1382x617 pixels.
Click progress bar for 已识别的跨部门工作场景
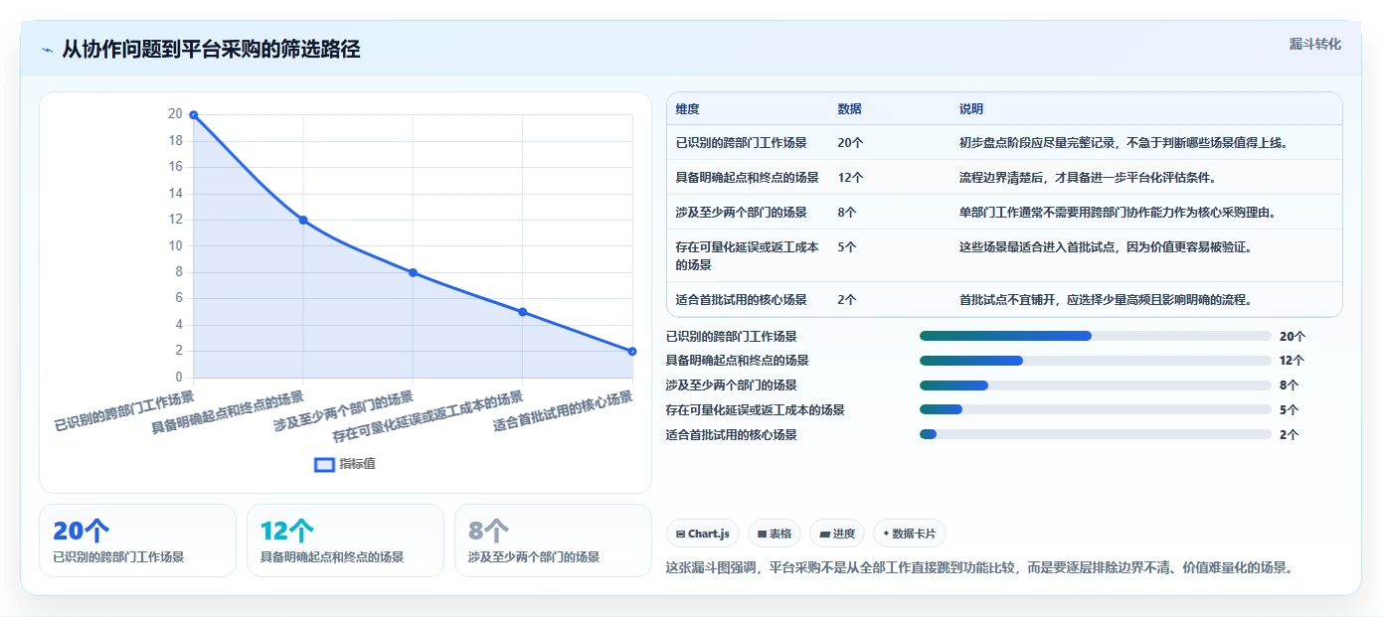[1096, 336]
